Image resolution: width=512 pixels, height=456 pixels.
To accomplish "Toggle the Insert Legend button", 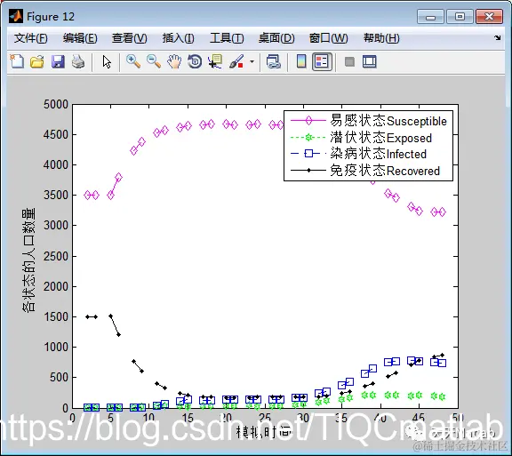I will coord(322,61).
